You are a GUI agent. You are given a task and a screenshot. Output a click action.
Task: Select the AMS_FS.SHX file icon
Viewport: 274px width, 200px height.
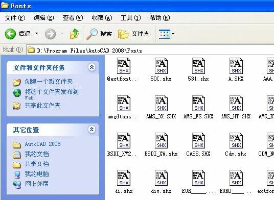pyautogui.click(x=198, y=103)
